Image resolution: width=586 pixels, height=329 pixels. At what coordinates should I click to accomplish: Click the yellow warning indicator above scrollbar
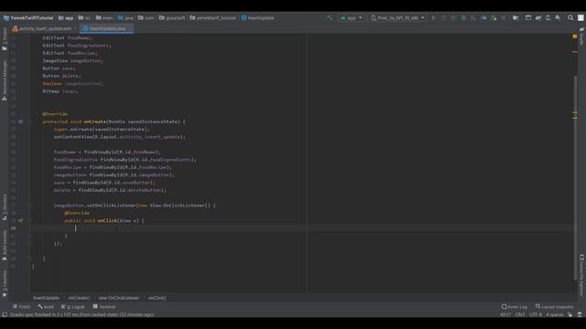point(575,37)
